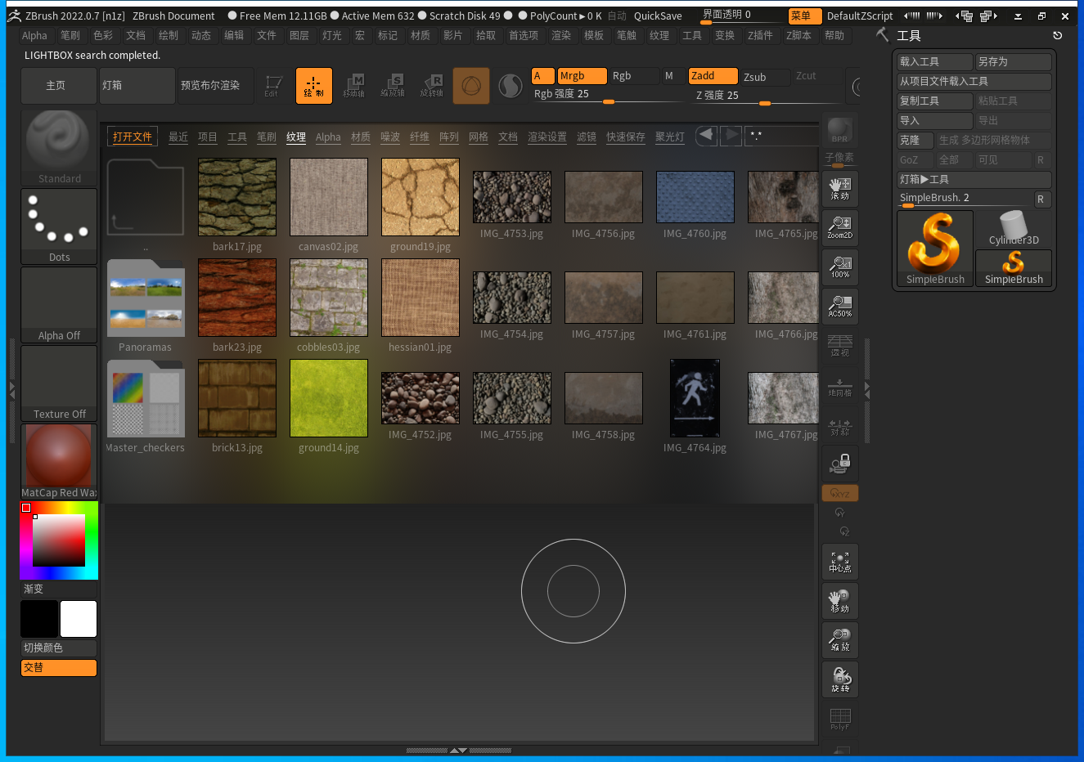Click the 100% actual size icon
Screen dimensions: 1084x762
pos(840,266)
